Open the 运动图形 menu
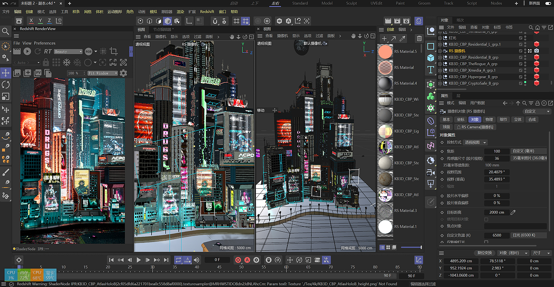The width and height of the screenshot is (554, 287). 114,12
